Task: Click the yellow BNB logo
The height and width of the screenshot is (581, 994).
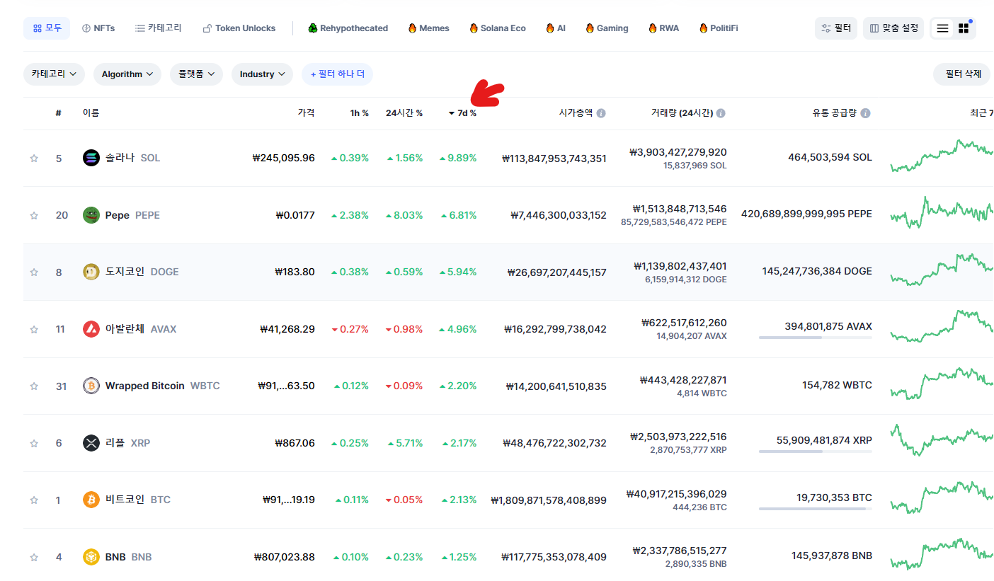Action: [x=91, y=557]
